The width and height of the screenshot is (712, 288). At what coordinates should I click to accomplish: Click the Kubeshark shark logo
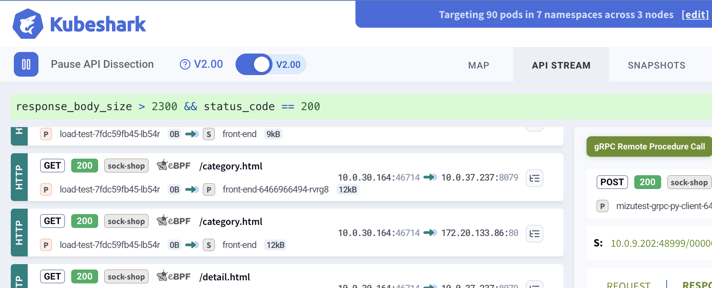click(28, 24)
